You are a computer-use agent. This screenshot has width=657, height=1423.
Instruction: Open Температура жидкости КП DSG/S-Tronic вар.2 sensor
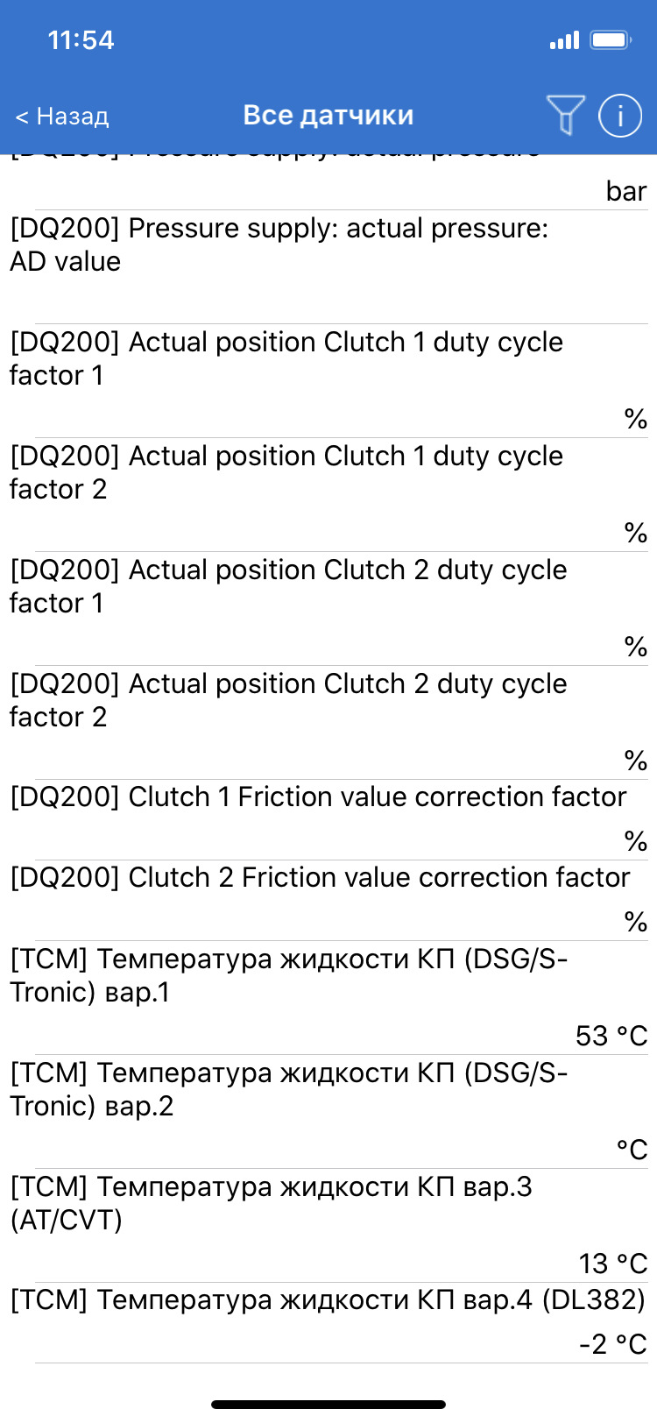[x=328, y=1112]
